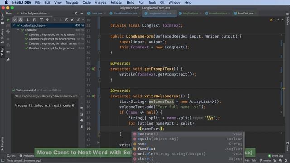Screen dimensions: 290x163
Task: Expand all test tree nodes
Action: point(41,19)
